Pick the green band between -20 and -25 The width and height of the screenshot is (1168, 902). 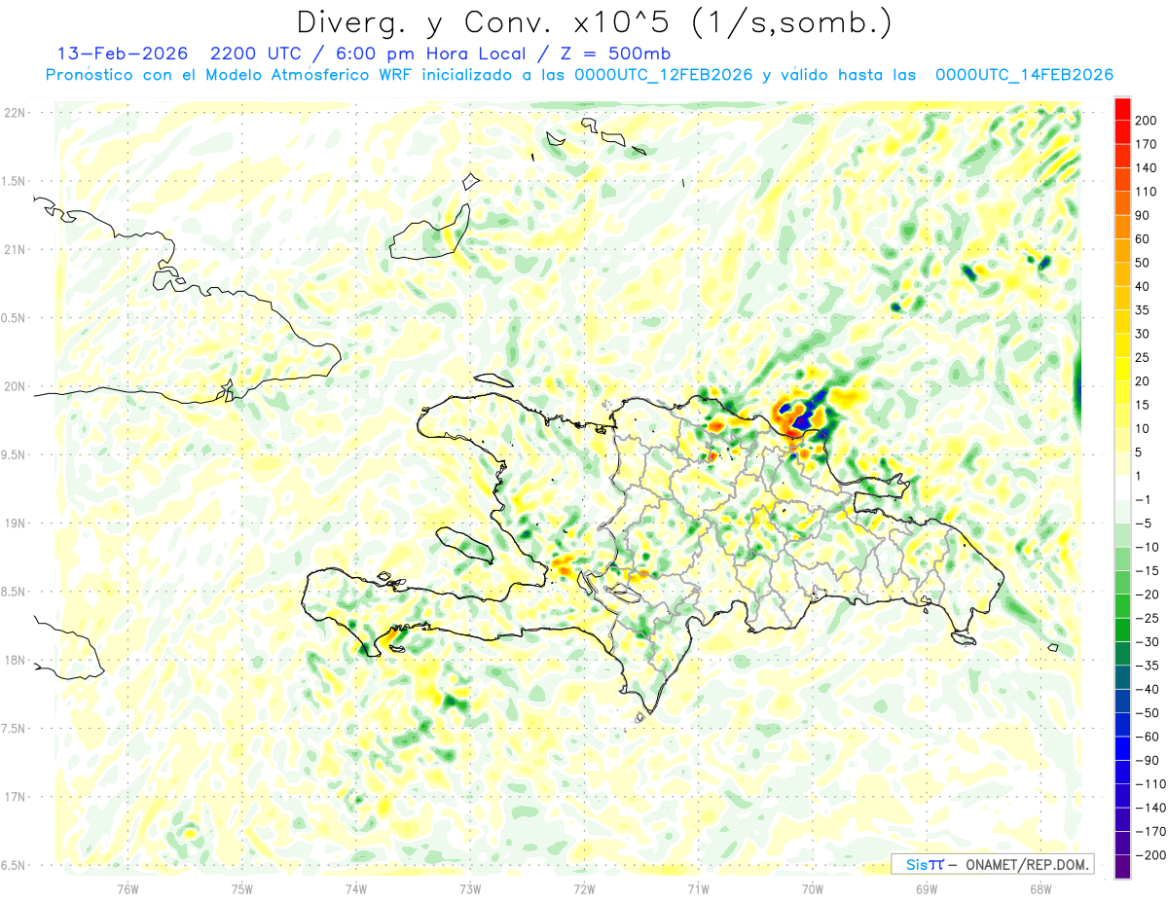[1122, 607]
